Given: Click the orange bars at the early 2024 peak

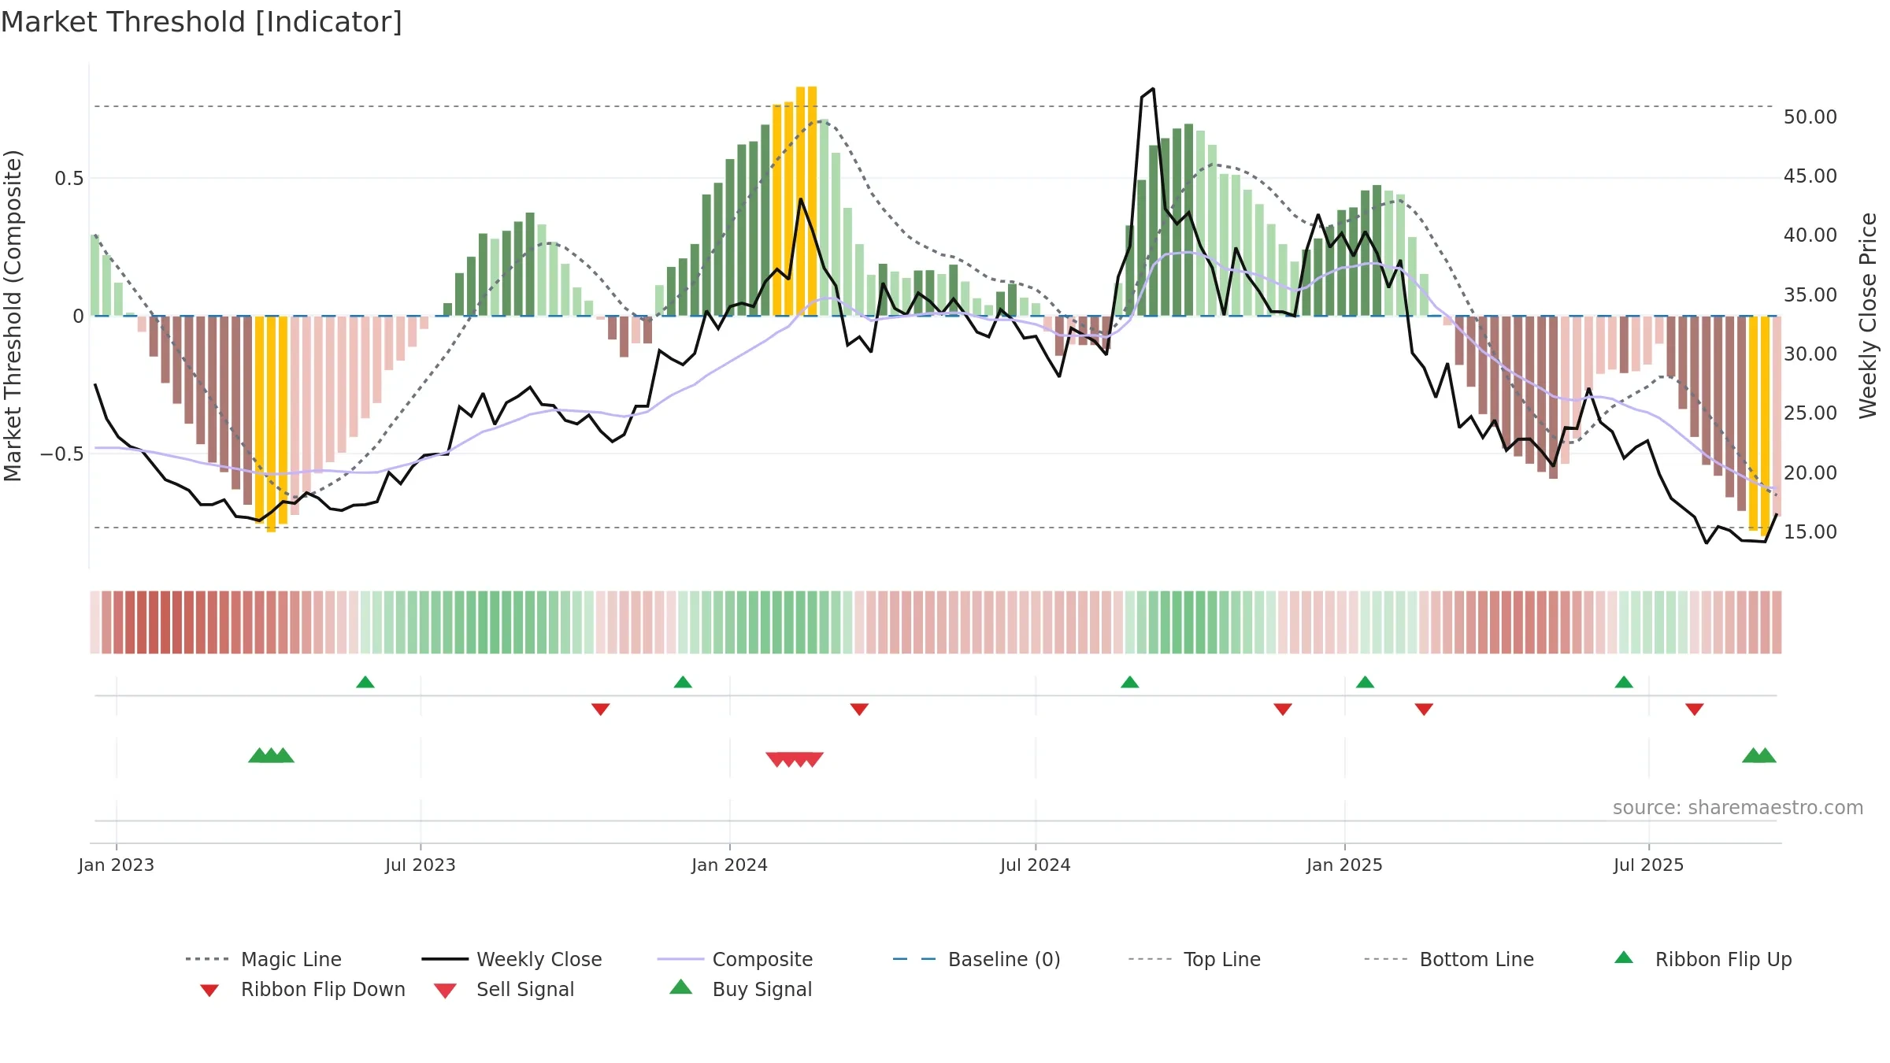Looking at the screenshot, I should click(x=795, y=202).
